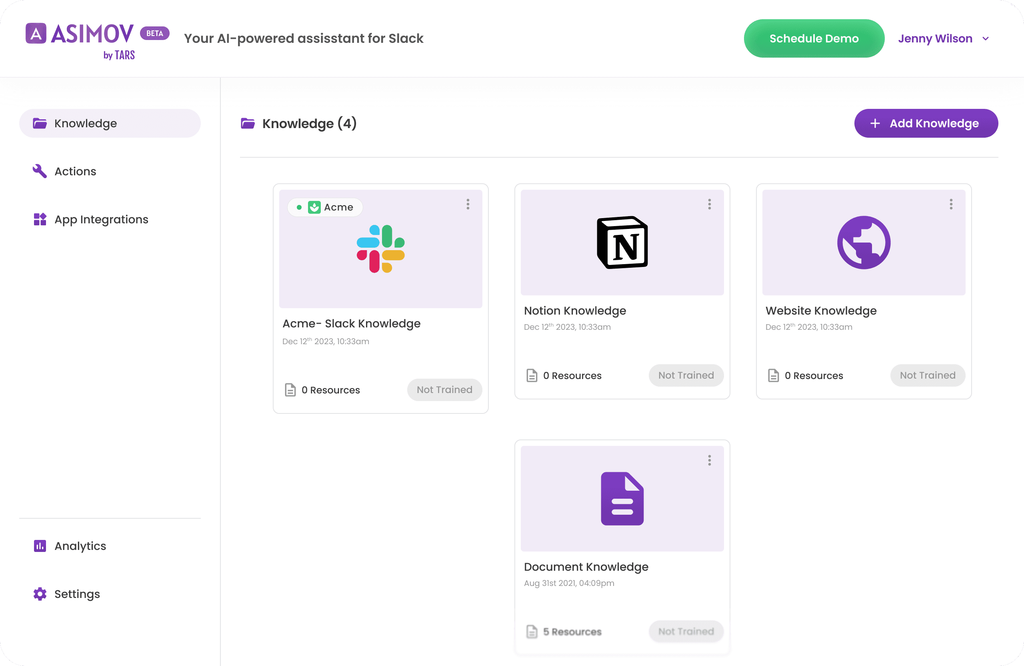This screenshot has width=1024, height=666.
Task: Click the Settings gear icon
Action: click(x=40, y=594)
